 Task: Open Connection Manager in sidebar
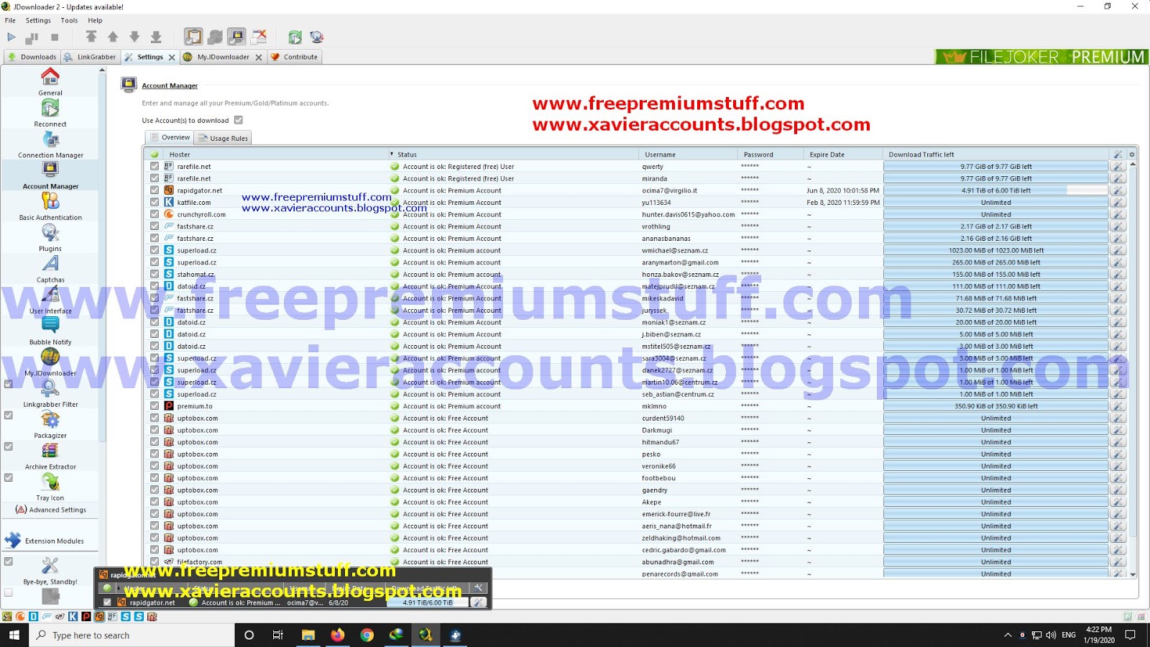point(50,144)
